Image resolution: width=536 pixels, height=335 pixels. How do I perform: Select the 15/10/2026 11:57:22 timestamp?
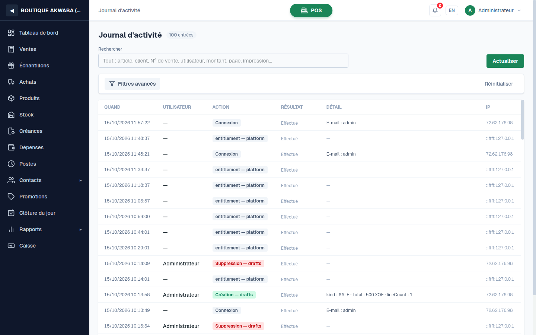pyautogui.click(x=127, y=123)
